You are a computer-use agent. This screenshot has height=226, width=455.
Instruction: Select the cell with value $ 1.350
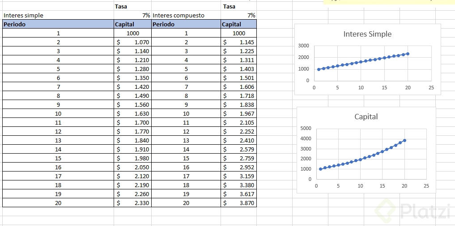click(x=132, y=78)
